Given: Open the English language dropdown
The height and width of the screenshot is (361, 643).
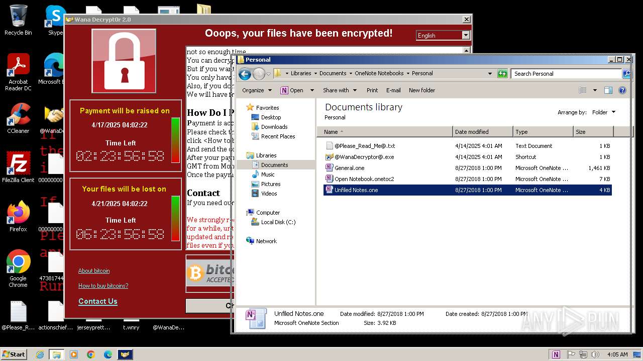Looking at the screenshot, I should pyautogui.click(x=466, y=35).
